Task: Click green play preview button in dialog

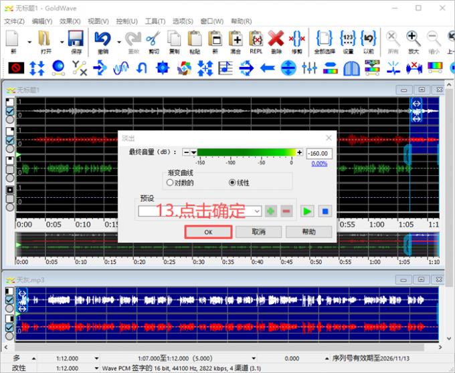Action: click(307, 211)
